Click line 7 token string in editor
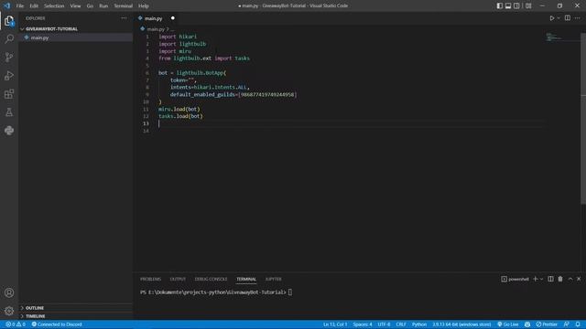The width and height of the screenshot is (586, 329). coord(191,80)
